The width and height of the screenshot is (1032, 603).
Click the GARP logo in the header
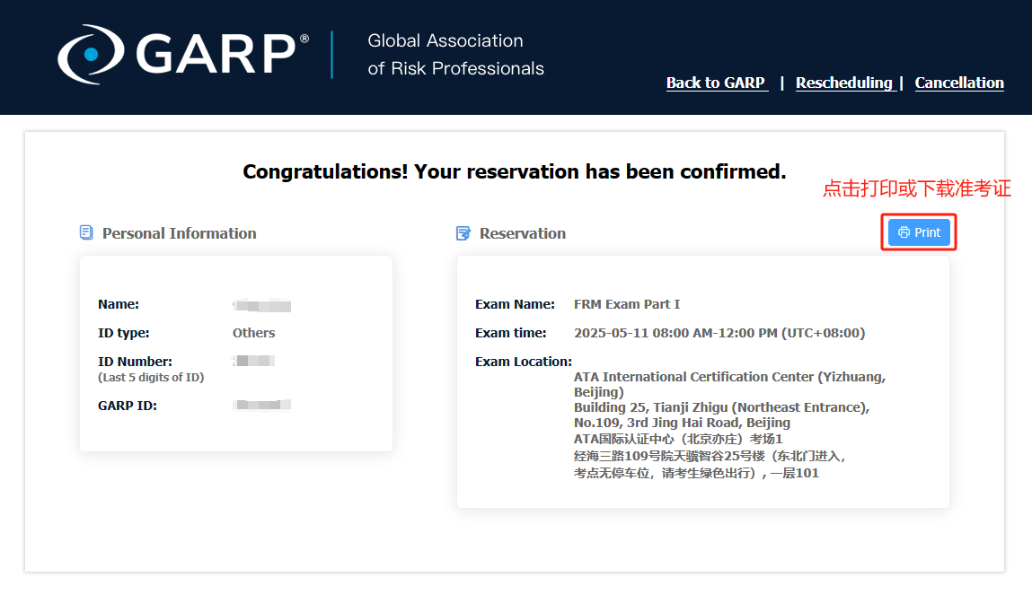click(x=183, y=54)
